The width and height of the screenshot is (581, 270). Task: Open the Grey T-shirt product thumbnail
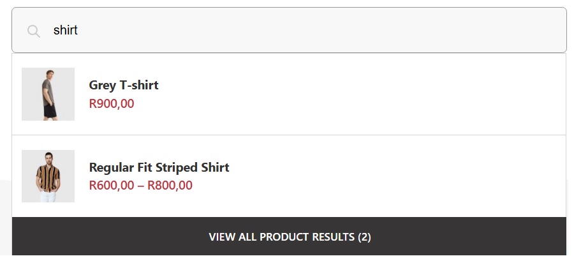point(48,94)
